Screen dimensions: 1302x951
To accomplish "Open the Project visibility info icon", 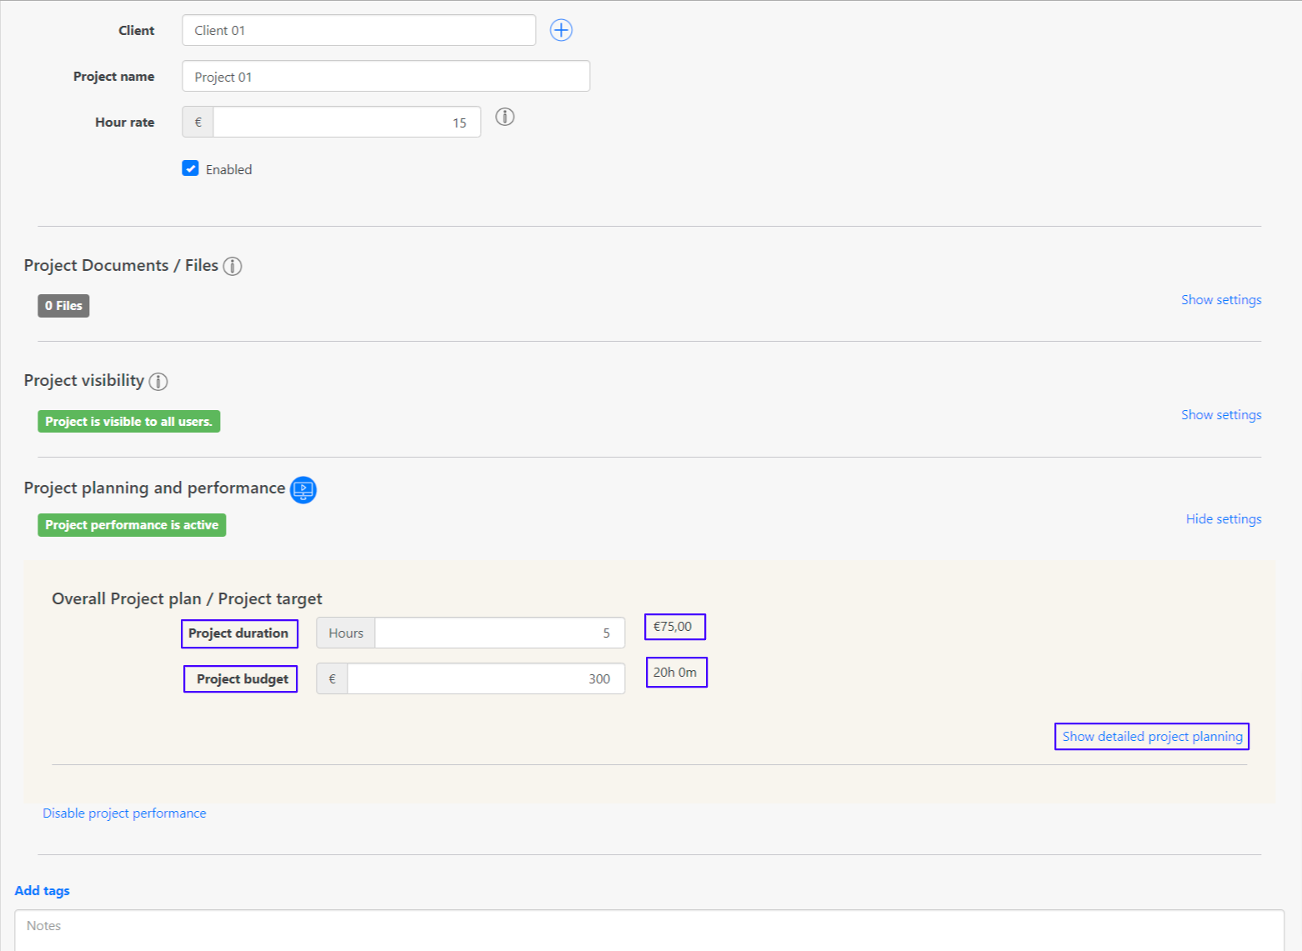I will tap(158, 381).
